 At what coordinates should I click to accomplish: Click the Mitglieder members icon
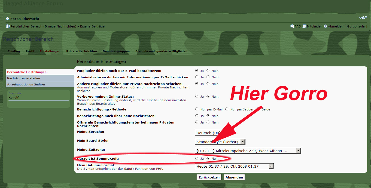point(305,26)
